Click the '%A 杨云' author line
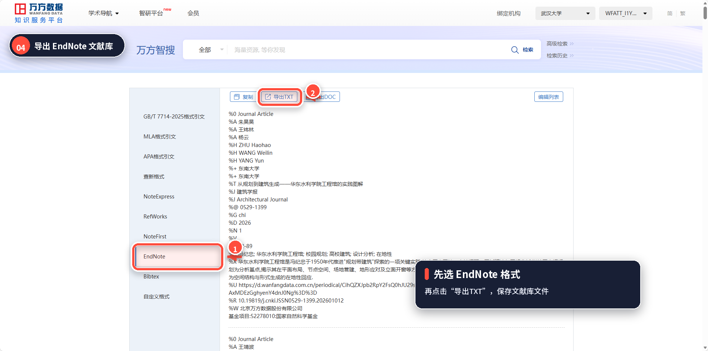Image resolution: width=708 pixels, height=351 pixels. (x=238, y=137)
